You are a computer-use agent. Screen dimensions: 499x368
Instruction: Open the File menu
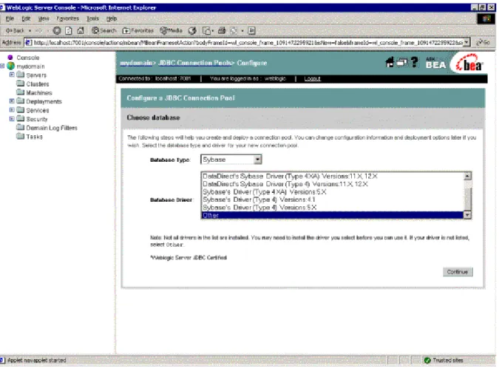click(x=10, y=18)
